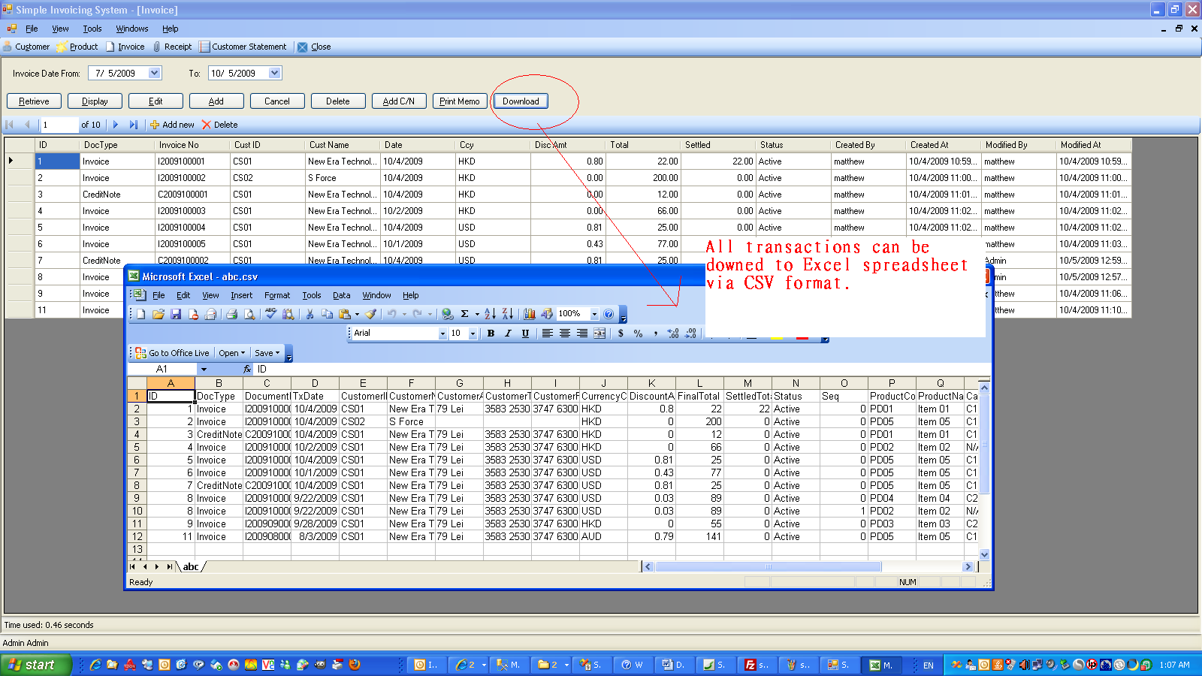Apply Currency style dollar icon

click(x=621, y=333)
